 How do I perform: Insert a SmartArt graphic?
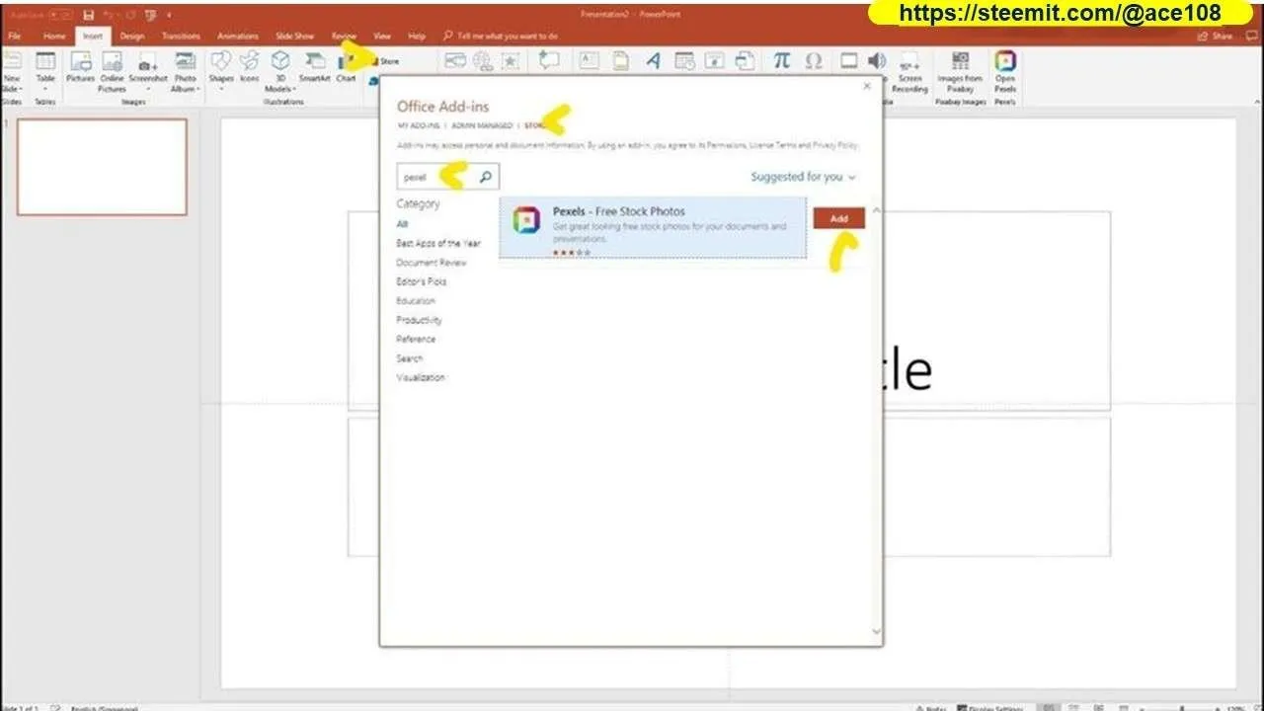click(x=315, y=68)
